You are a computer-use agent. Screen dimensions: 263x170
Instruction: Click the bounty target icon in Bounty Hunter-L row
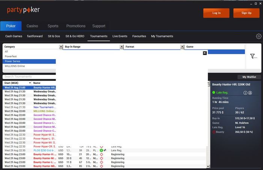pos(101,162)
